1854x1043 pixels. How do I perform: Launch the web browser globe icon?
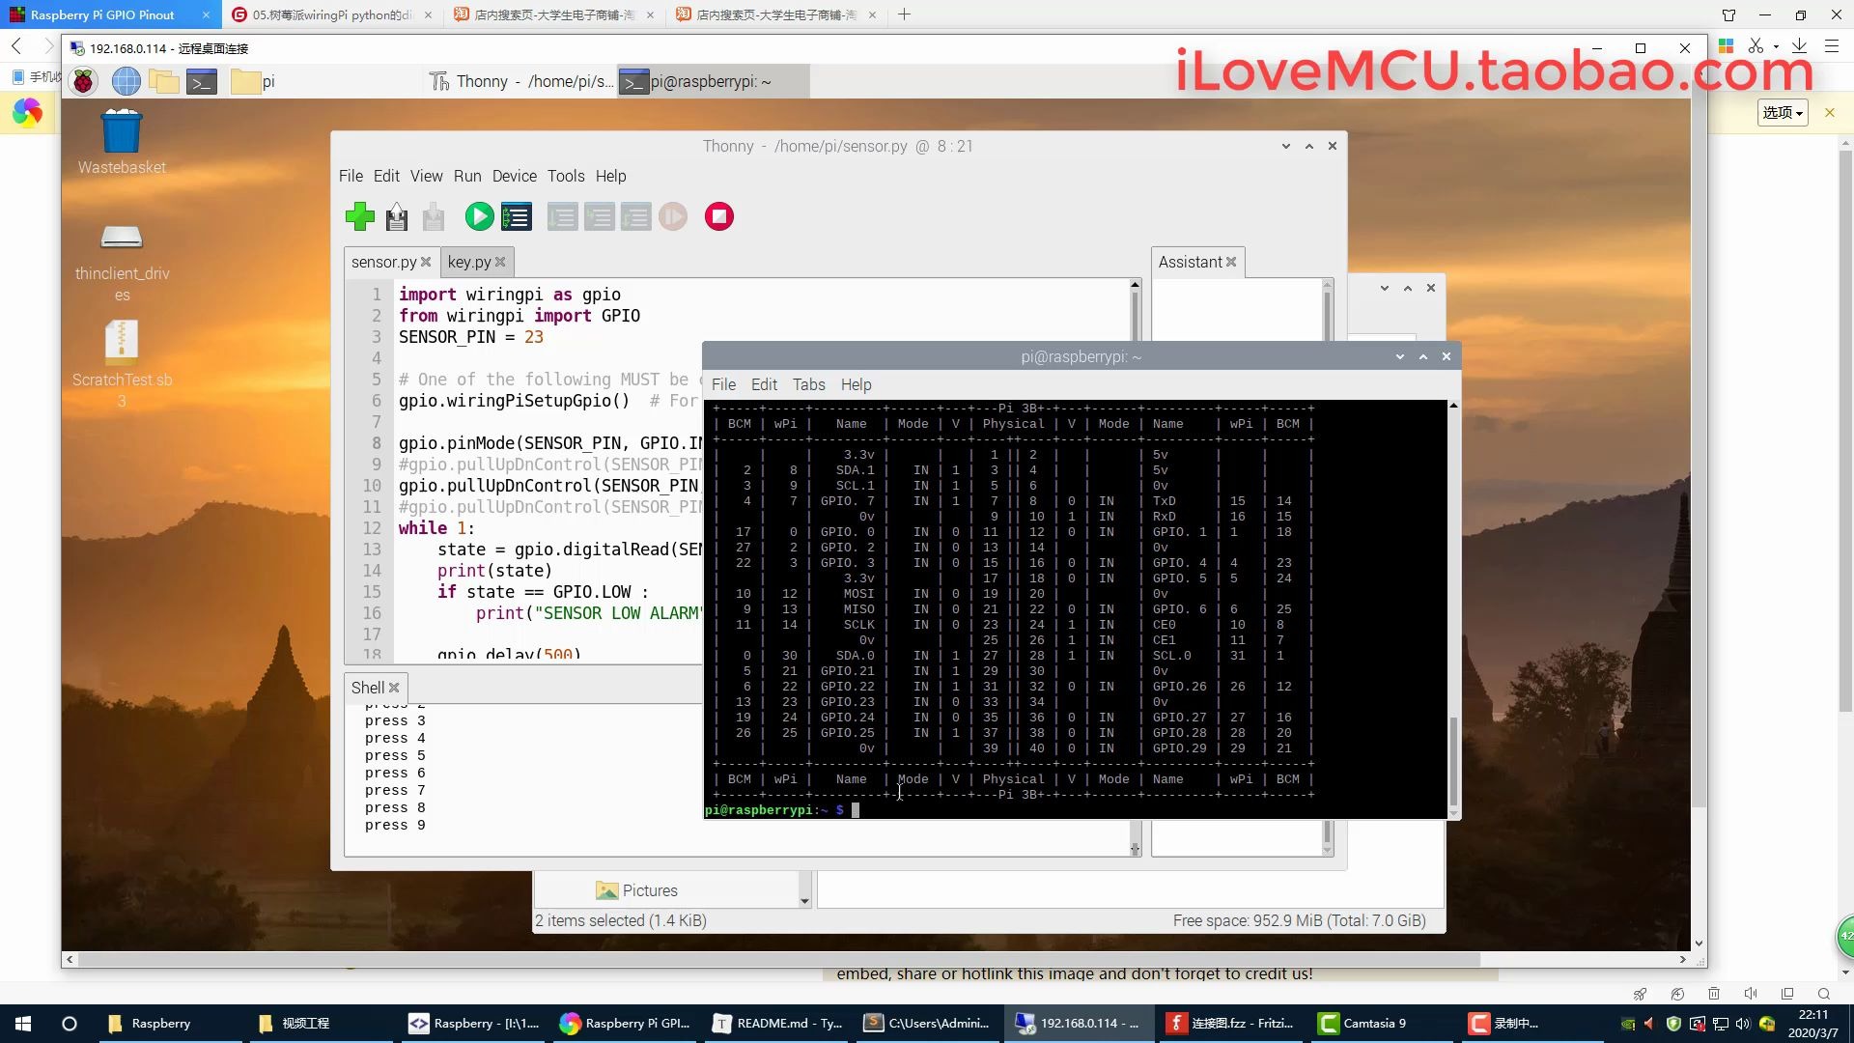(x=126, y=81)
